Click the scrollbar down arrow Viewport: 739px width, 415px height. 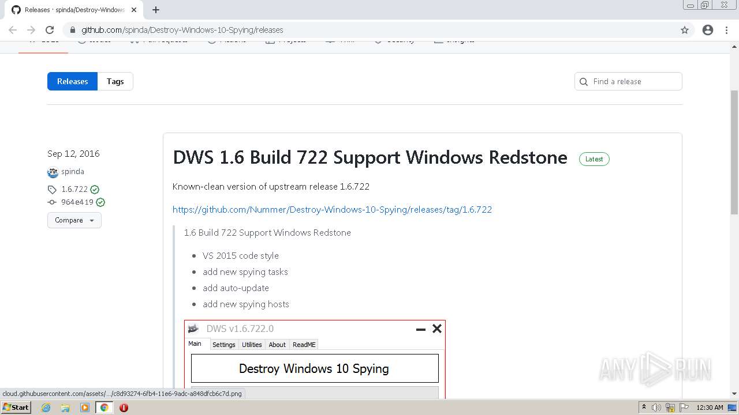pyautogui.click(x=734, y=394)
